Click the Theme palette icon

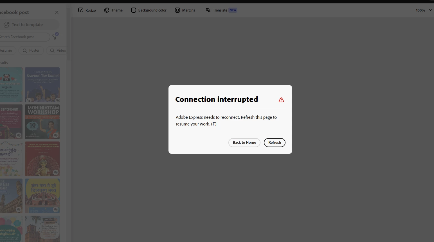coord(107,10)
